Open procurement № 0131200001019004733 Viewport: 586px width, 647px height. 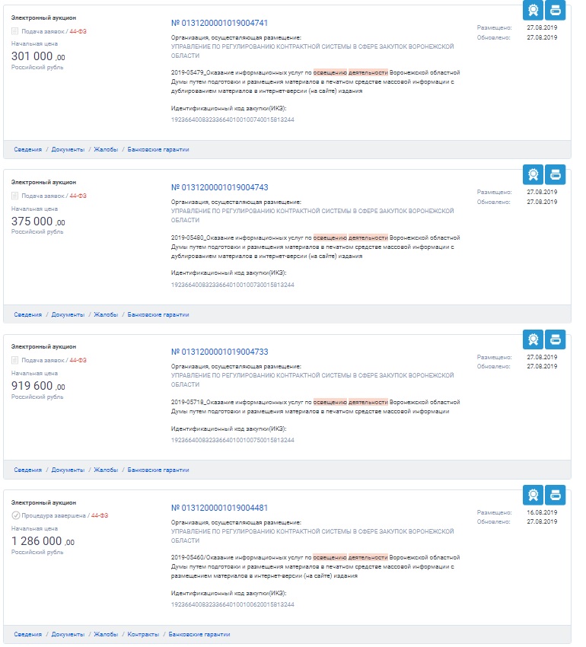[x=219, y=352]
